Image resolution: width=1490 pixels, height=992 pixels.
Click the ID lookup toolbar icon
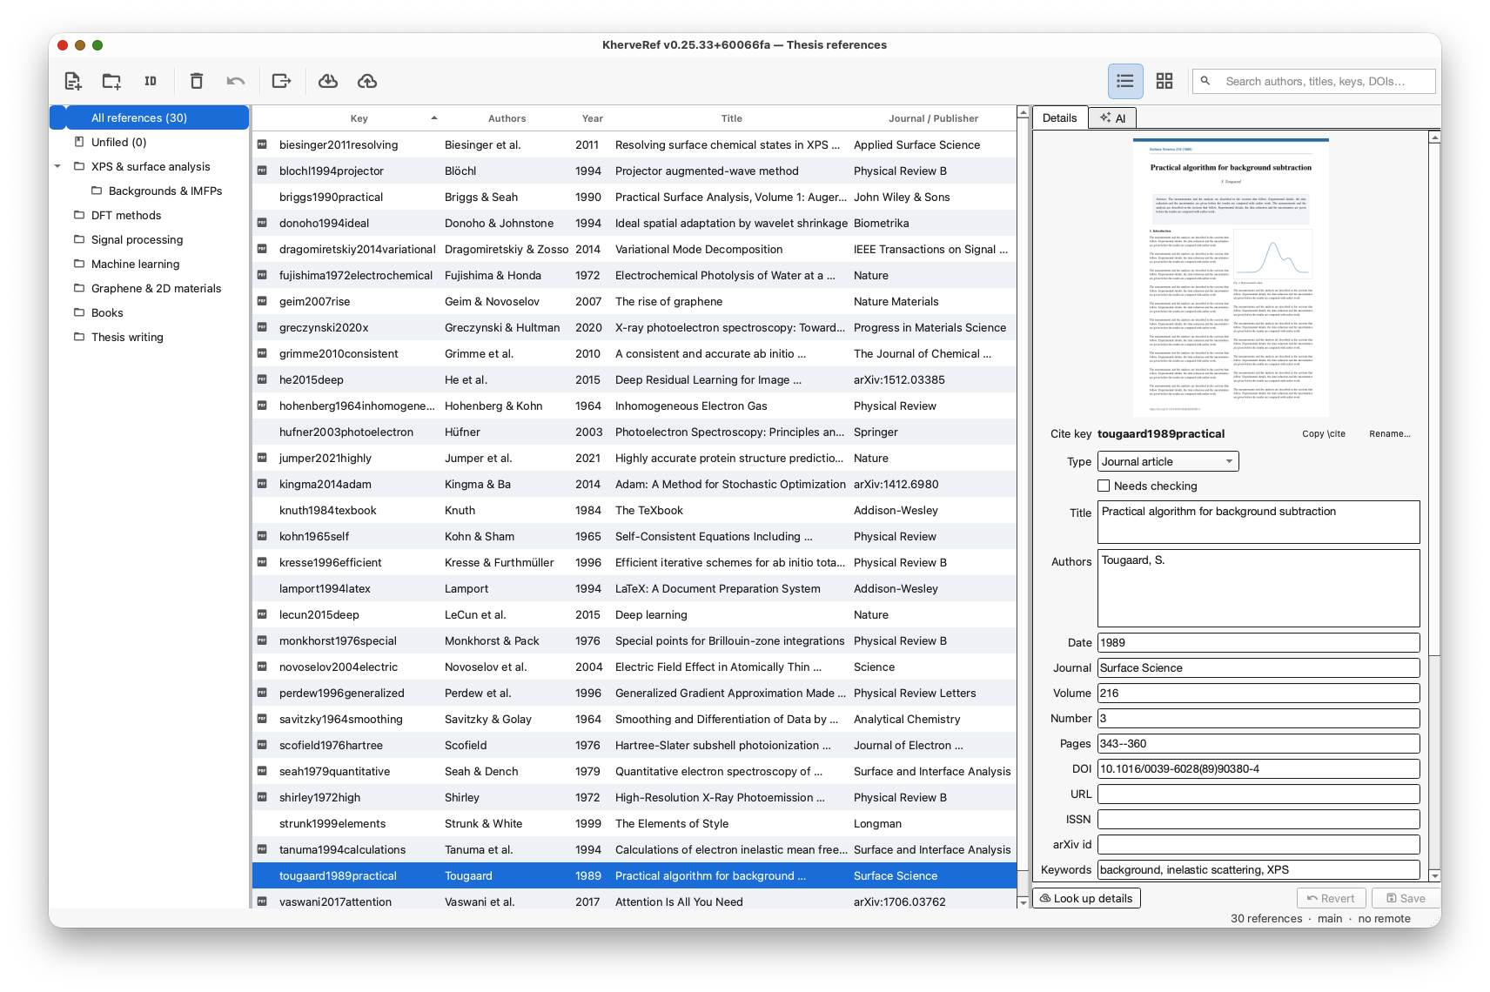(151, 81)
